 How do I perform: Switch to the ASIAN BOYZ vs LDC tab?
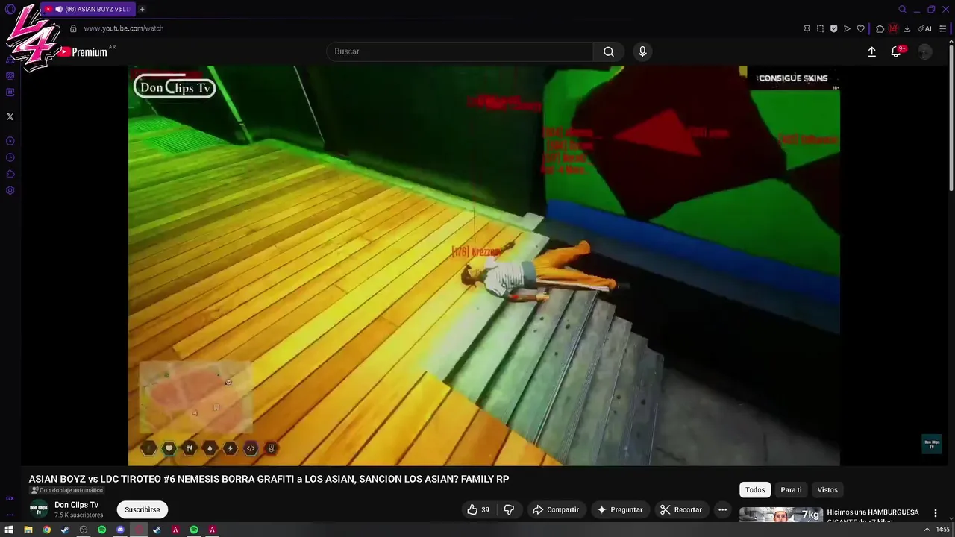point(87,9)
